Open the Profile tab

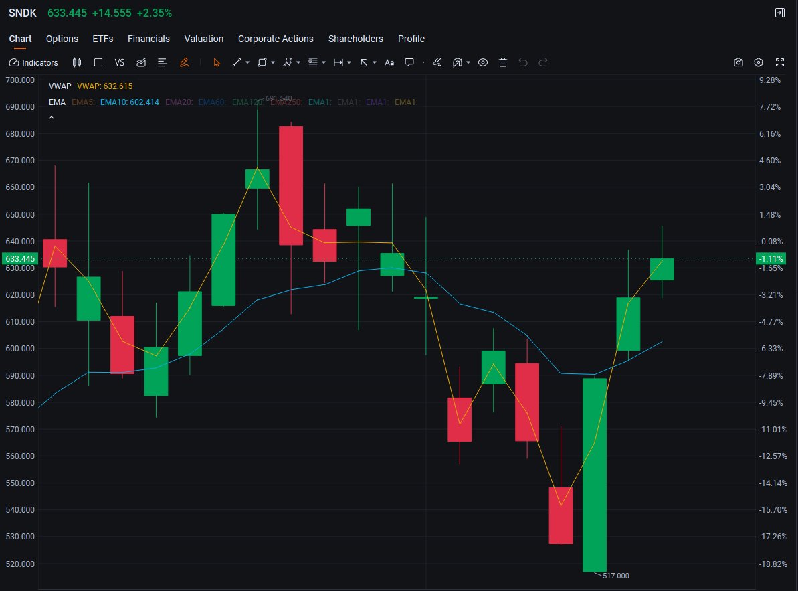click(x=411, y=39)
